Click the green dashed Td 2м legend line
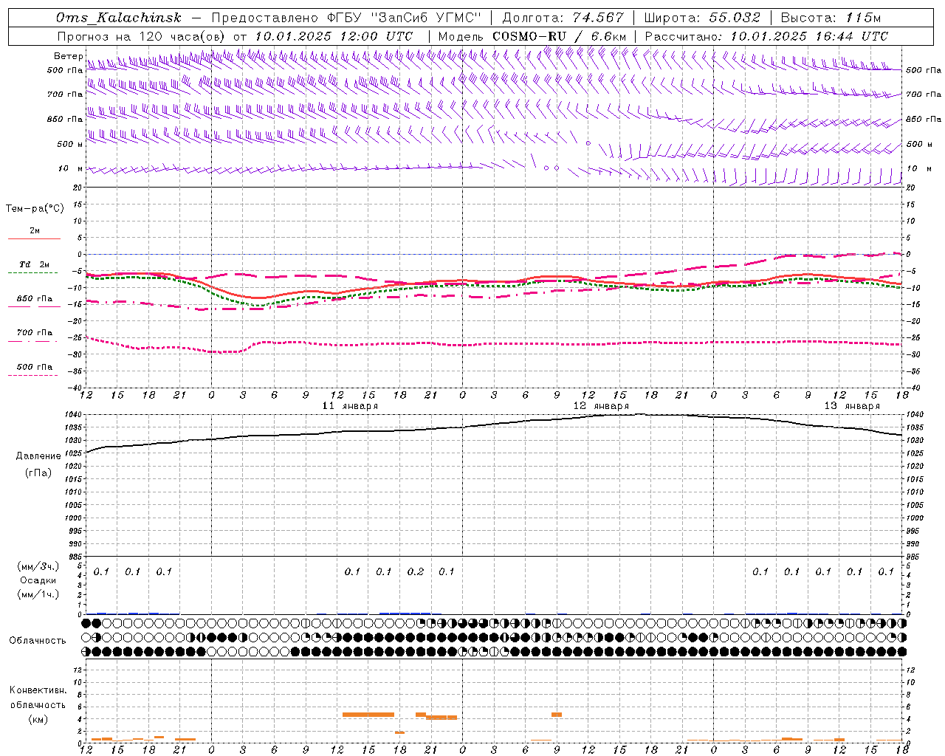945x756 pixels. click(32, 272)
